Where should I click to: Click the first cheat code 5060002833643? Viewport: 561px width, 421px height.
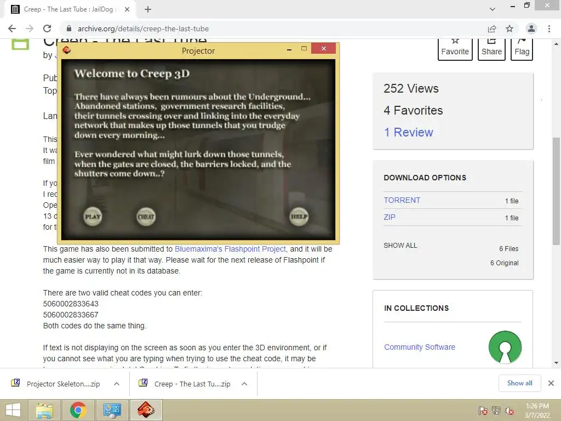pyautogui.click(x=71, y=304)
